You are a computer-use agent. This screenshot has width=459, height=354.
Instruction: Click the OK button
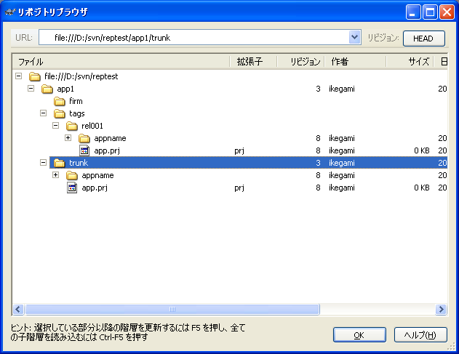click(359, 335)
